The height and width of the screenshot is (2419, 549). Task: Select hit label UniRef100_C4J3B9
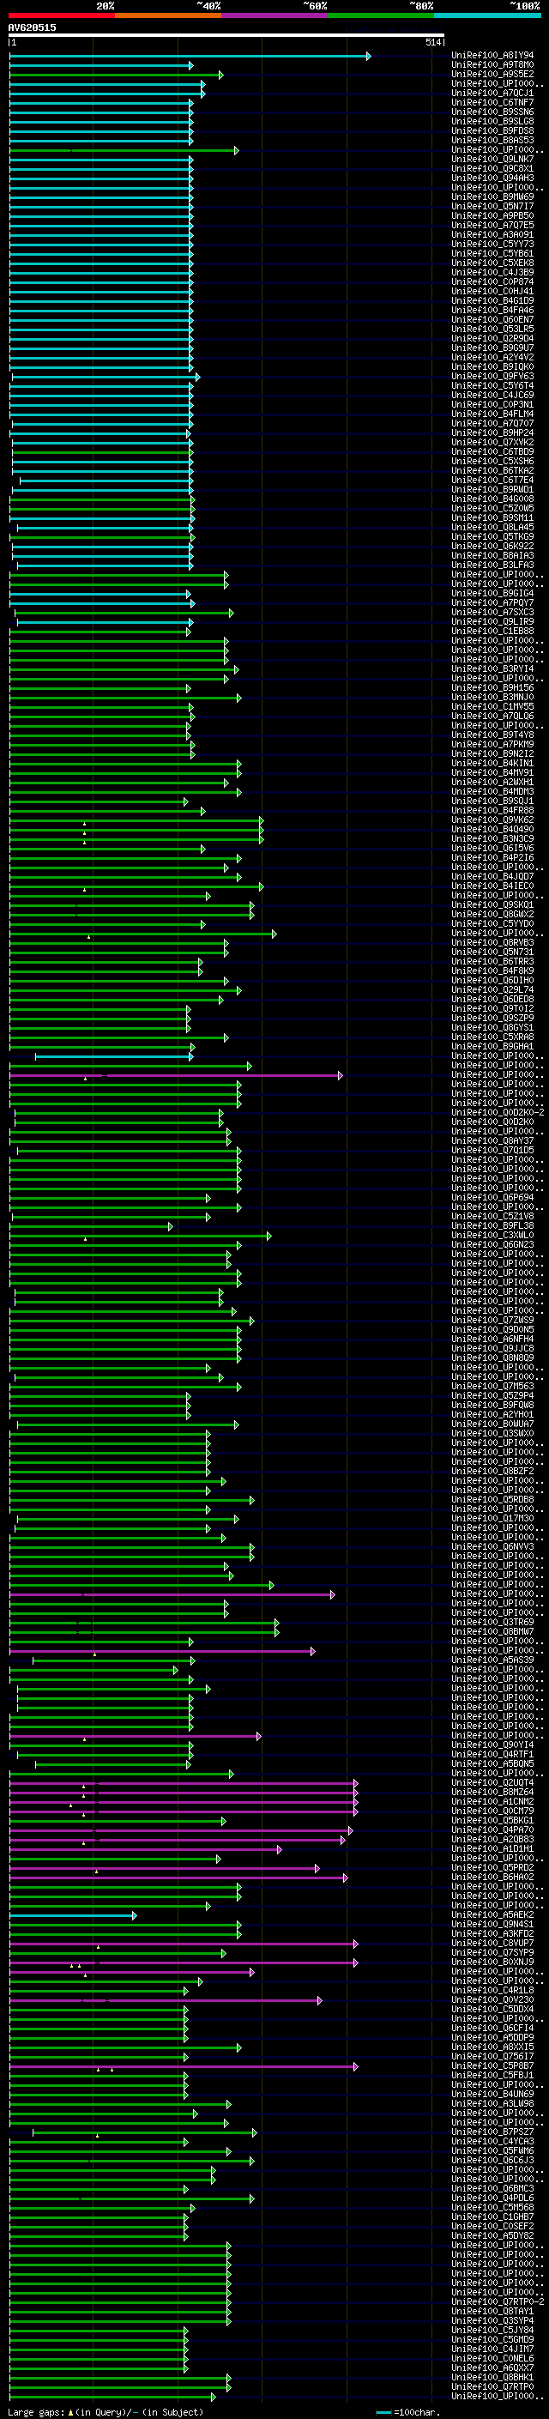[492, 272]
